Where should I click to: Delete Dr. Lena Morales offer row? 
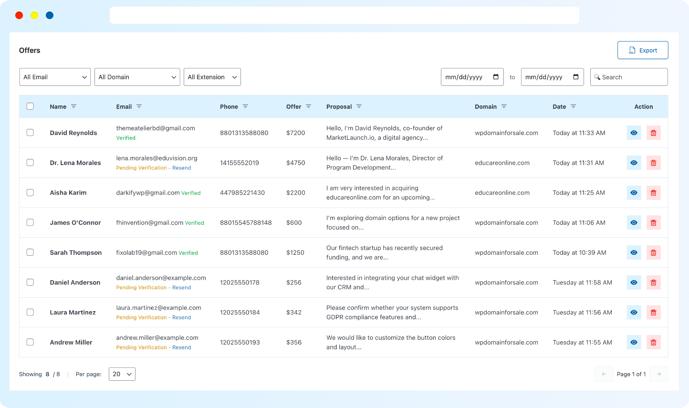point(653,163)
